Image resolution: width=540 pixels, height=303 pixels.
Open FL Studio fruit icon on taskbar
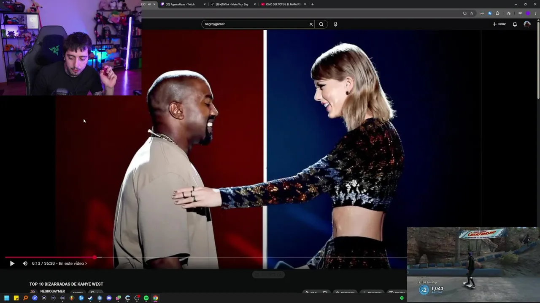[x=72, y=298]
